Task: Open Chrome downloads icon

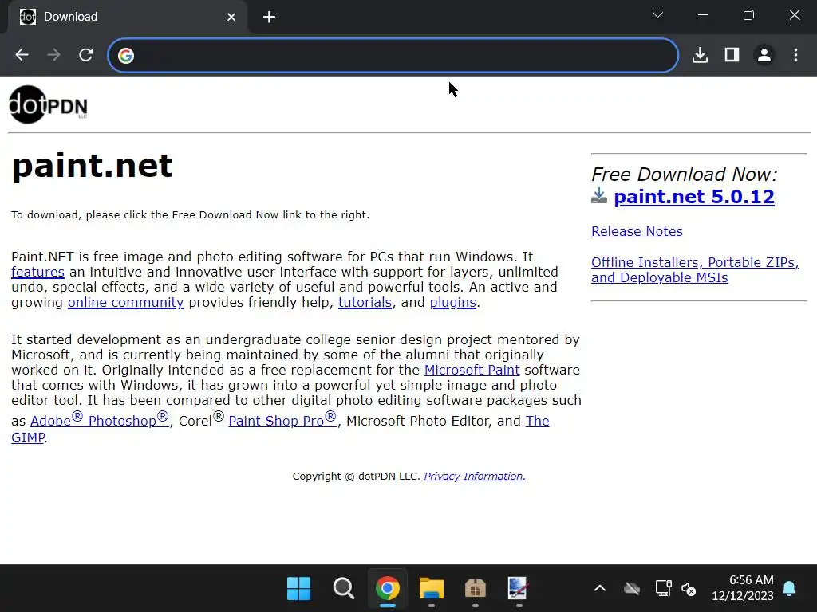Action: tap(700, 55)
